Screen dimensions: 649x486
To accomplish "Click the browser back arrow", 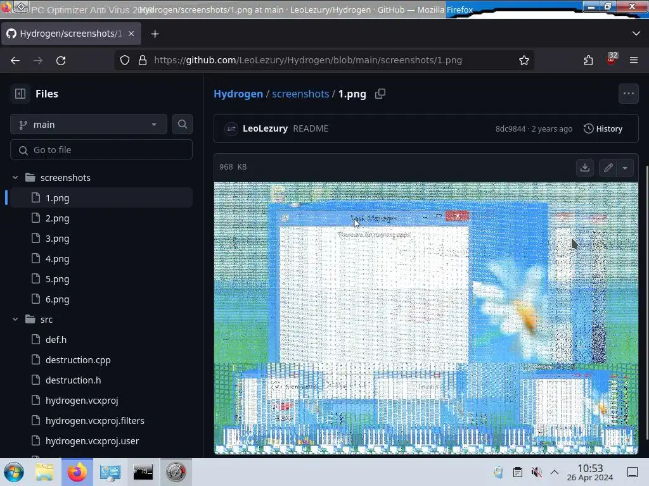I will click(x=15, y=60).
